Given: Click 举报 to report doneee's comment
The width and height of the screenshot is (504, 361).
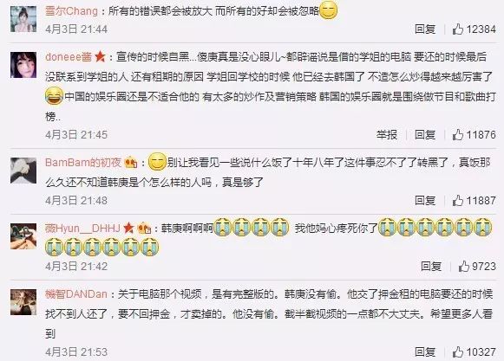Looking at the screenshot, I should (387, 134).
